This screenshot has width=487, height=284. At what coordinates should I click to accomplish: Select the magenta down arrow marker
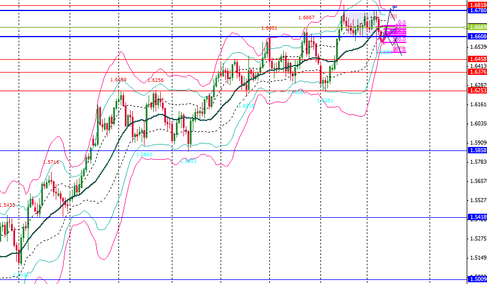click(383, 39)
